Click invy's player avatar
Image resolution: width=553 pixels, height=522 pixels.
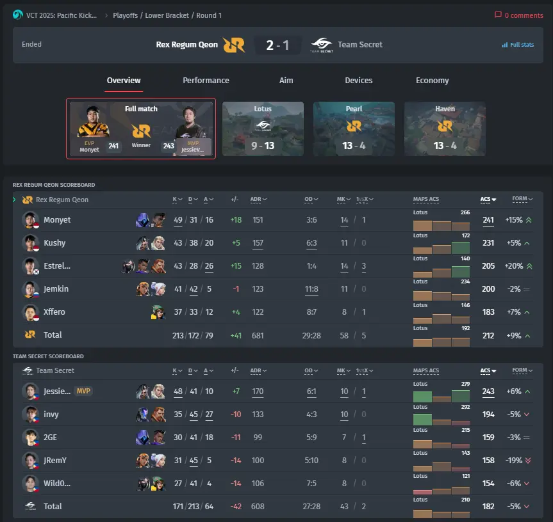[30, 415]
